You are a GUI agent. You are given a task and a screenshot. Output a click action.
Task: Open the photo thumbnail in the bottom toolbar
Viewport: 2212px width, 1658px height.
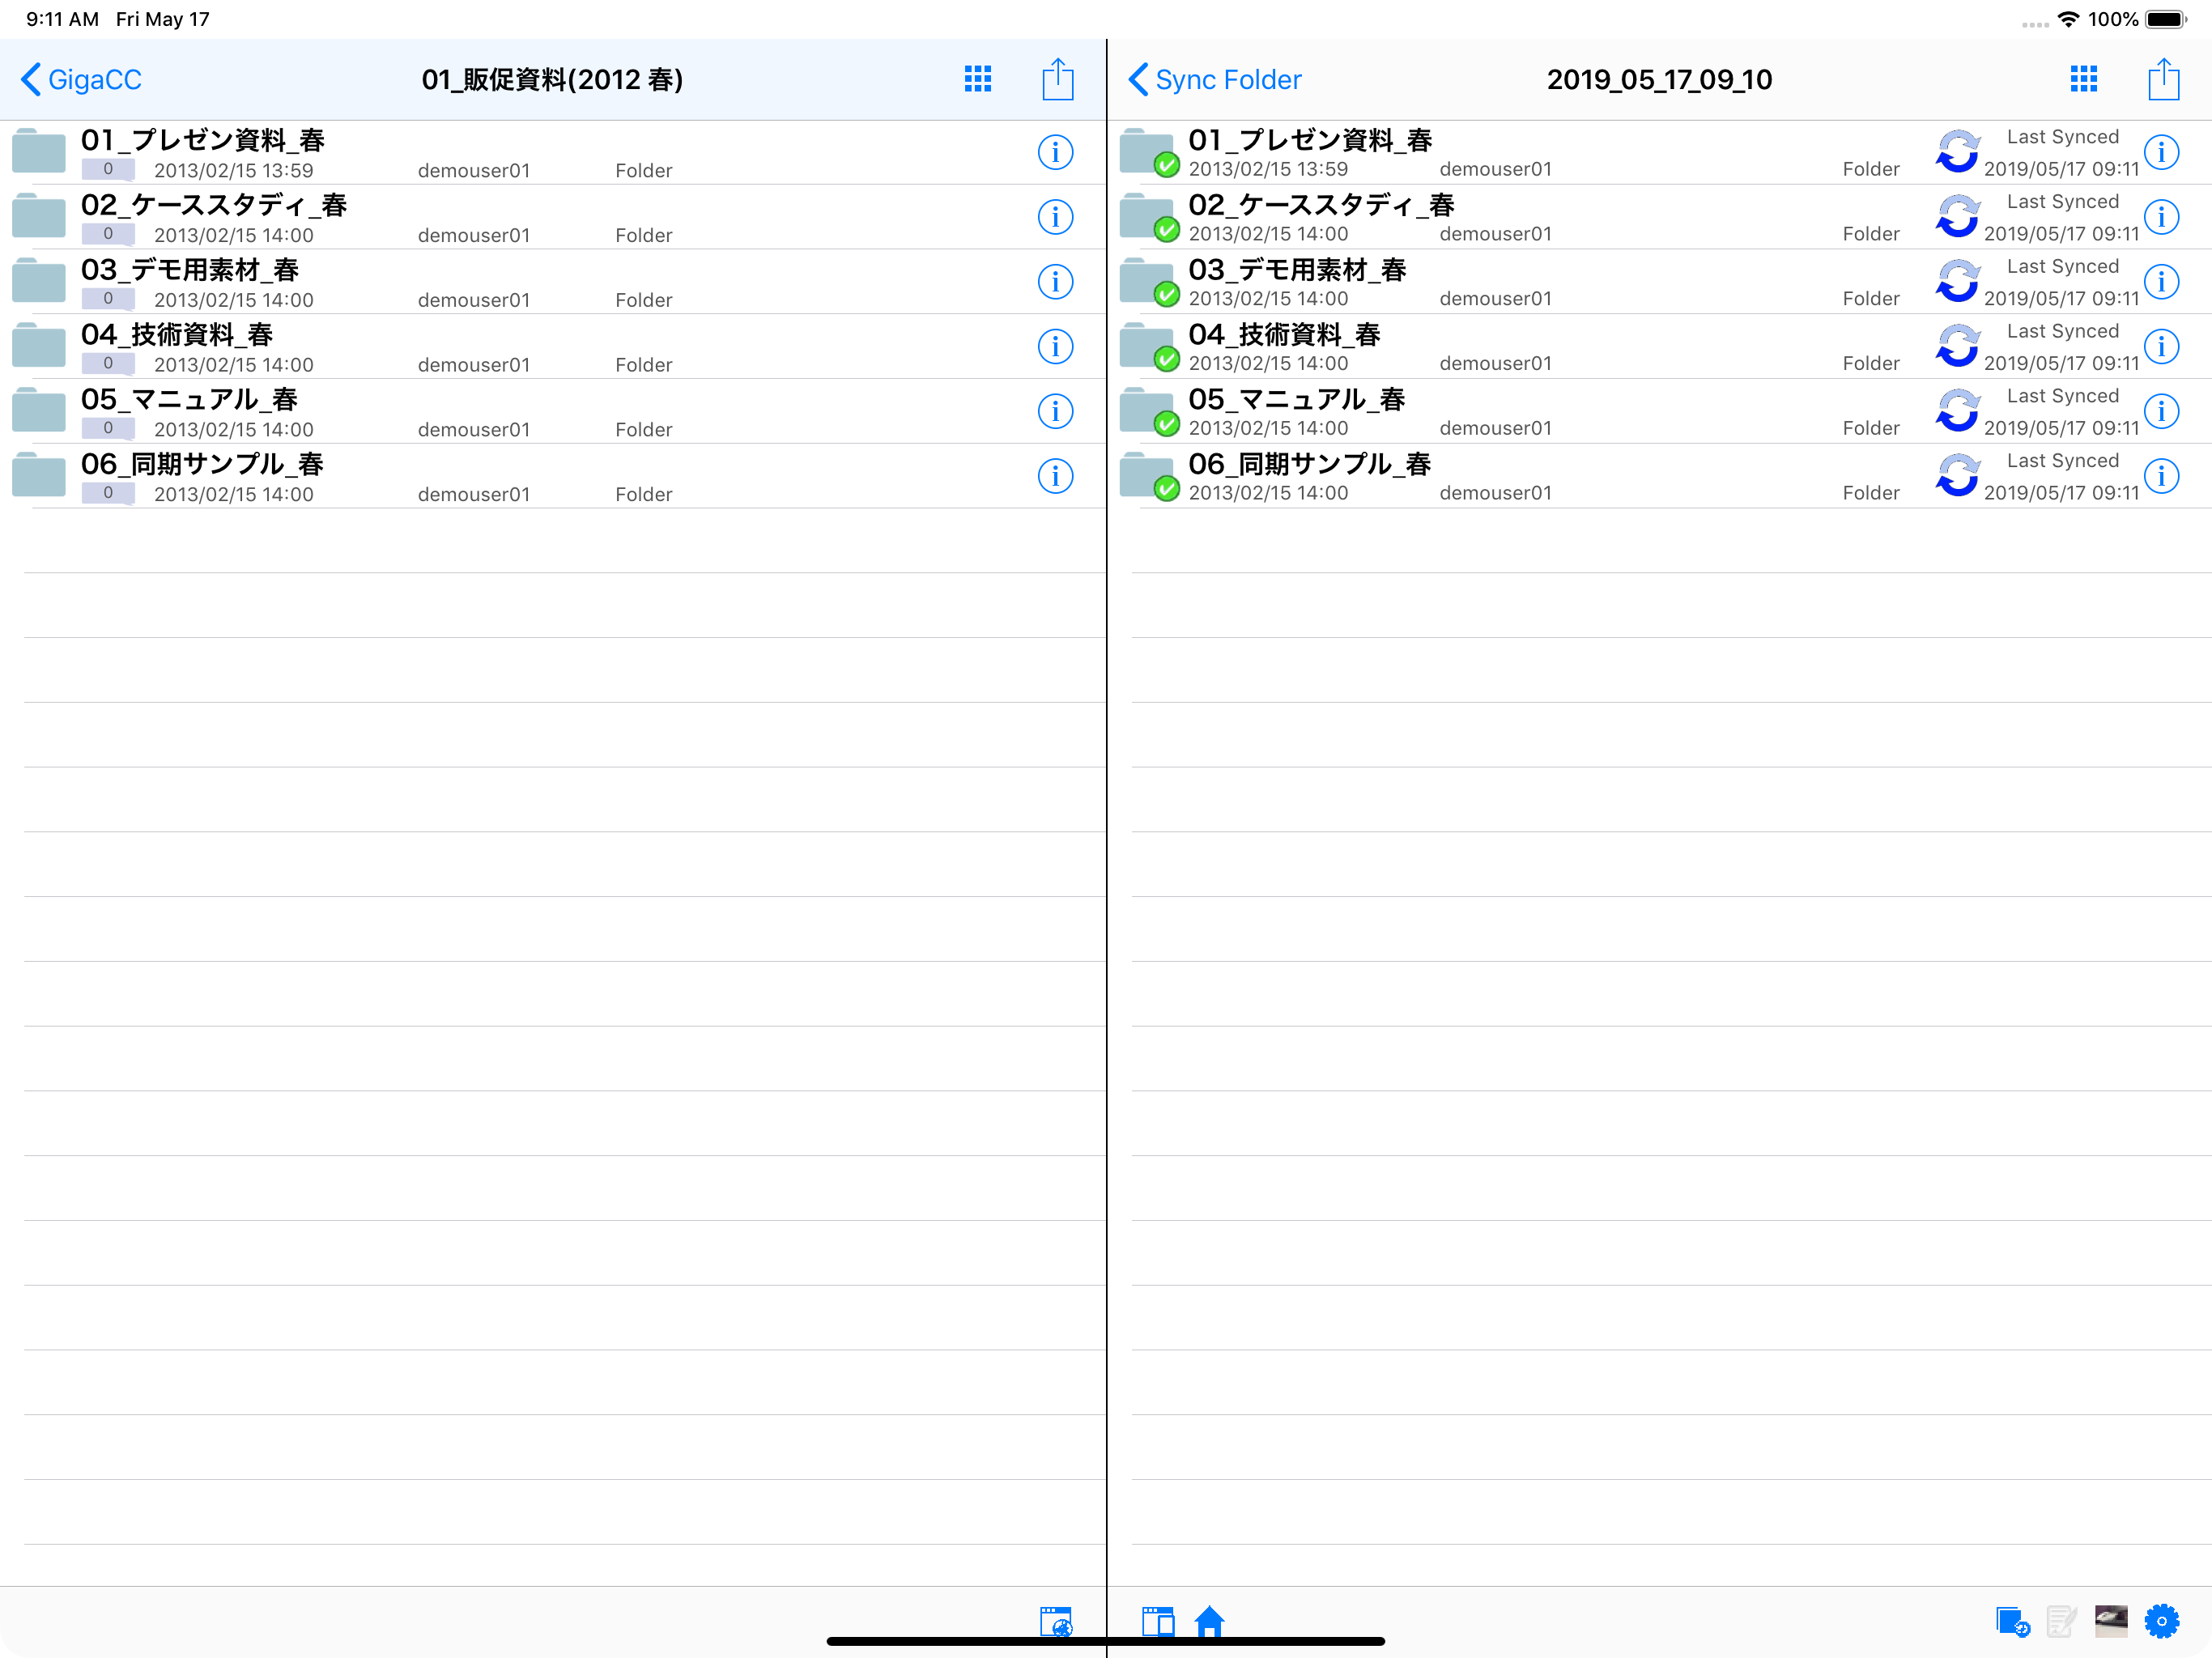pos(2111,1621)
